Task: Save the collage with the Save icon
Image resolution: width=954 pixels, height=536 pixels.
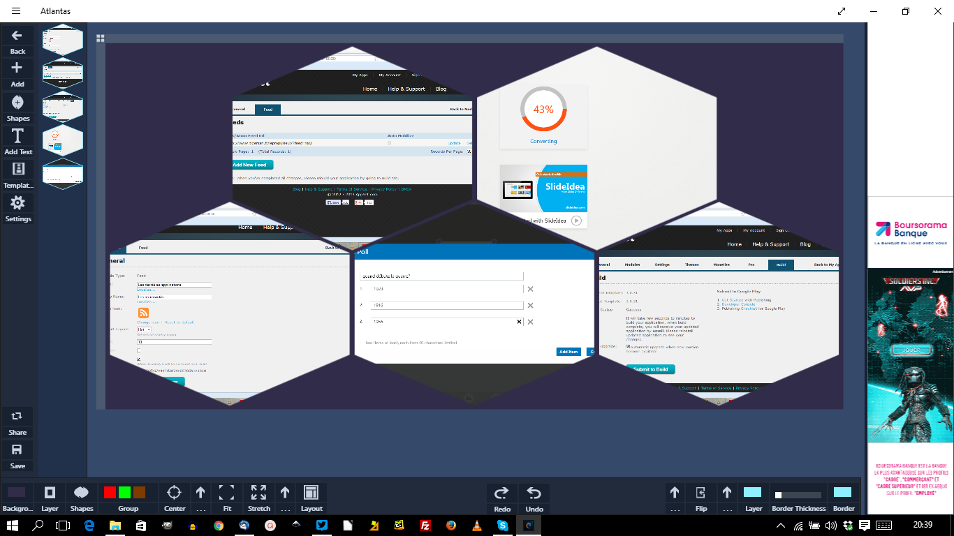Action: pos(17,450)
